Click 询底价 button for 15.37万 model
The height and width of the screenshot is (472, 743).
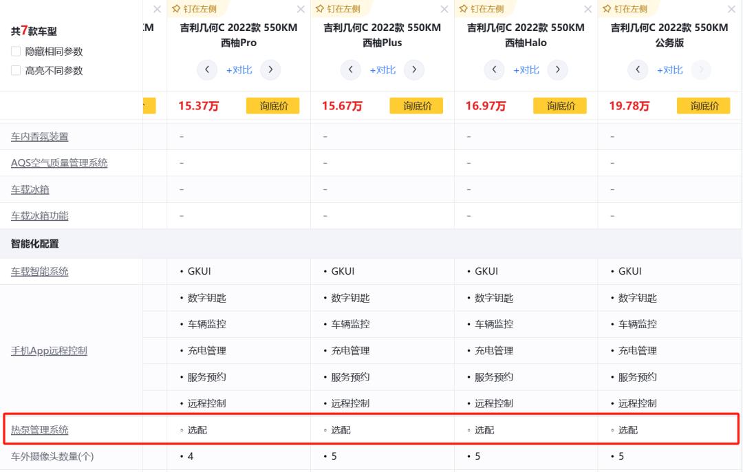[272, 106]
